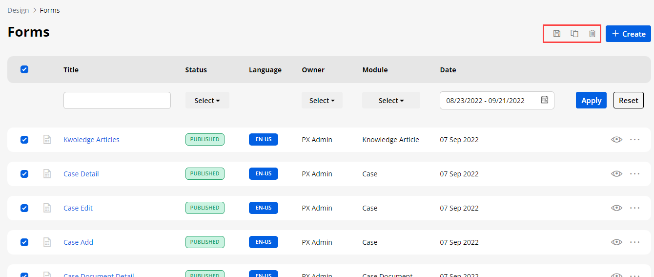Viewport: 654px width, 277px height.
Task: Click the document icon beside Case Detail
Action: (x=47, y=174)
